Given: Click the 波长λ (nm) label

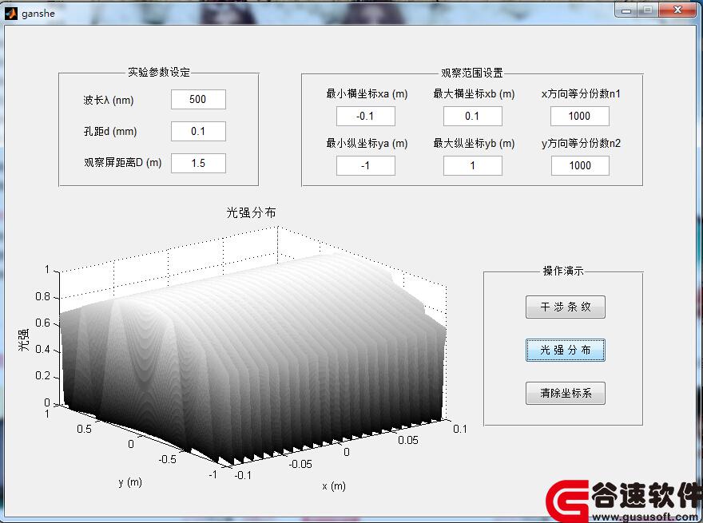Looking at the screenshot, I should coord(109,100).
